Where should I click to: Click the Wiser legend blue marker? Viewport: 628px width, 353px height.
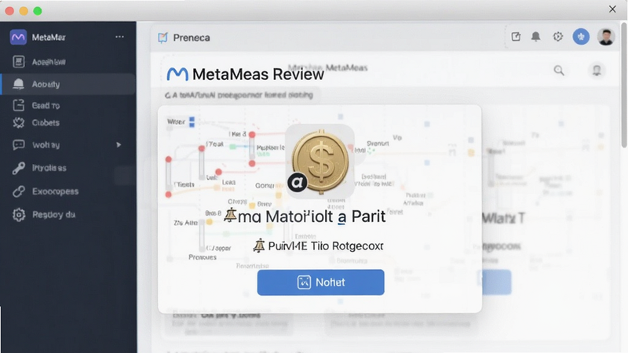[192, 122]
